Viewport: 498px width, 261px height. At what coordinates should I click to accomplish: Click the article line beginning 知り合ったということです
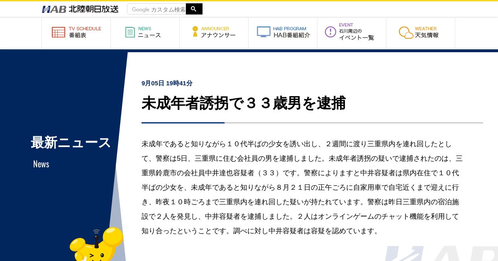tap(260, 231)
